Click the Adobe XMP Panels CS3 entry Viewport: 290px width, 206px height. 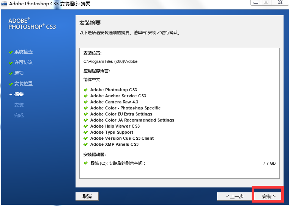[114, 145]
